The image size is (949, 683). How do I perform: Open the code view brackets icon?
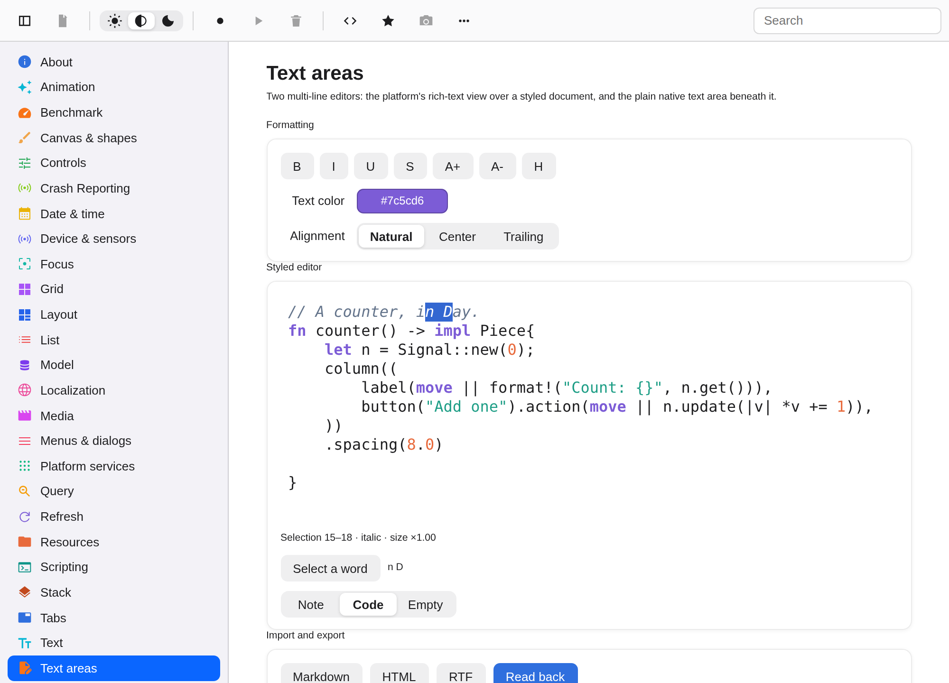coord(350,21)
